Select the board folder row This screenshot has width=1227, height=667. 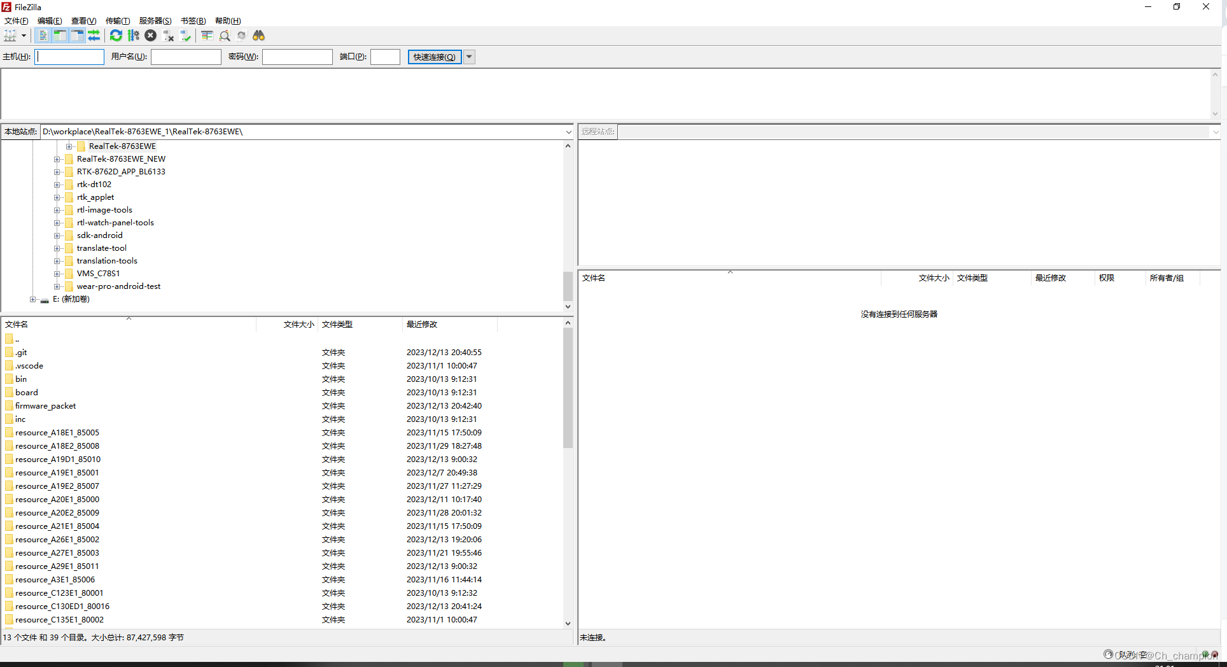282,393
